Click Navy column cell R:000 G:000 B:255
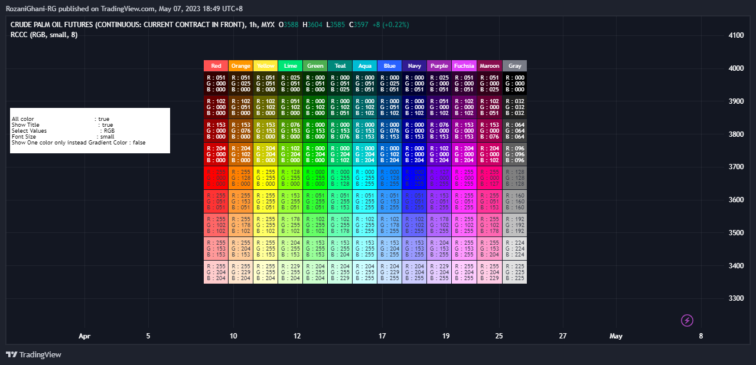 pos(415,177)
